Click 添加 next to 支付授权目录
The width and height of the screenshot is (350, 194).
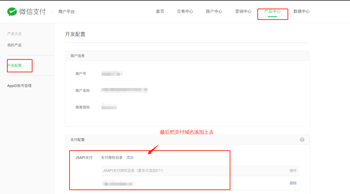click(x=130, y=158)
